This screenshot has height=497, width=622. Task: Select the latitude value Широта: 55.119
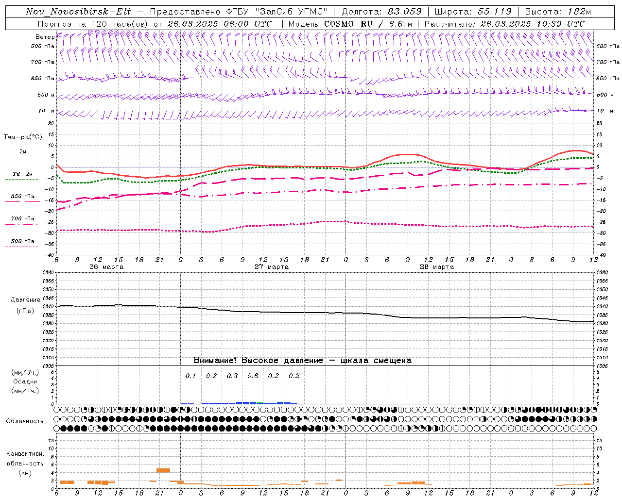coord(473,12)
